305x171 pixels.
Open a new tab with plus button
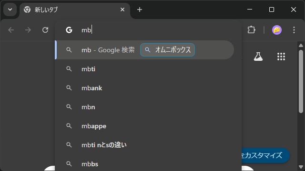pyautogui.click(x=140, y=9)
